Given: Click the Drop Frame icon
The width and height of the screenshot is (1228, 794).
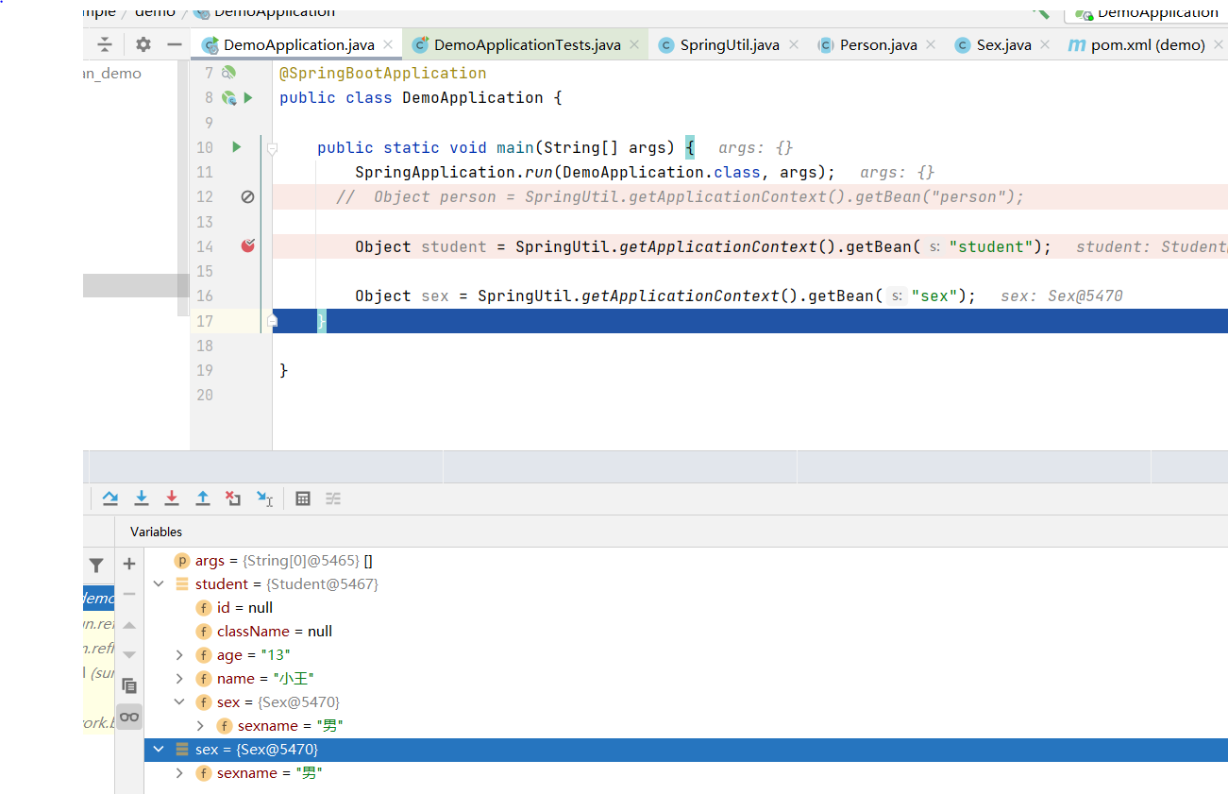Looking at the screenshot, I should 233,498.
